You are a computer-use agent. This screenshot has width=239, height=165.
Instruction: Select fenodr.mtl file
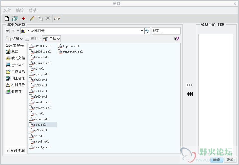[40, 108]
